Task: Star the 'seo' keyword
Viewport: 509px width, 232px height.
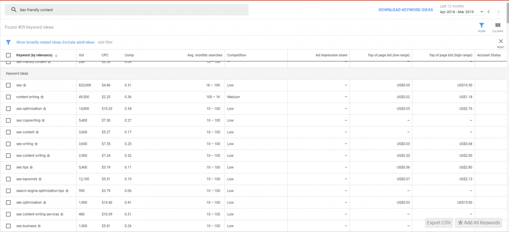Action: point(25,86)
